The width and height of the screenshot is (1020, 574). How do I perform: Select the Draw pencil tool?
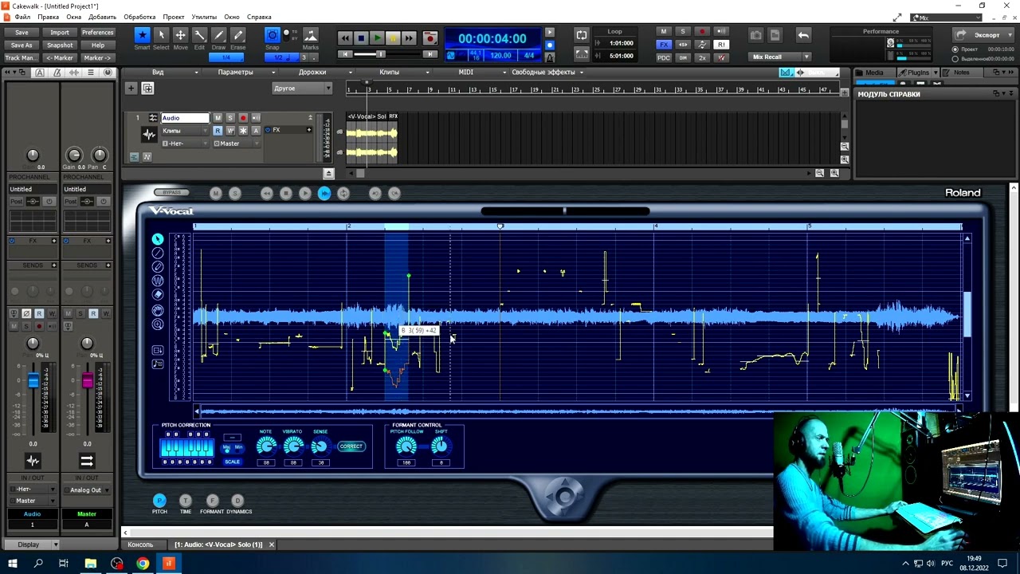coord(218,35)
